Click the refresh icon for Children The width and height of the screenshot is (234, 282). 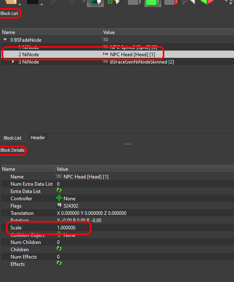59,249
